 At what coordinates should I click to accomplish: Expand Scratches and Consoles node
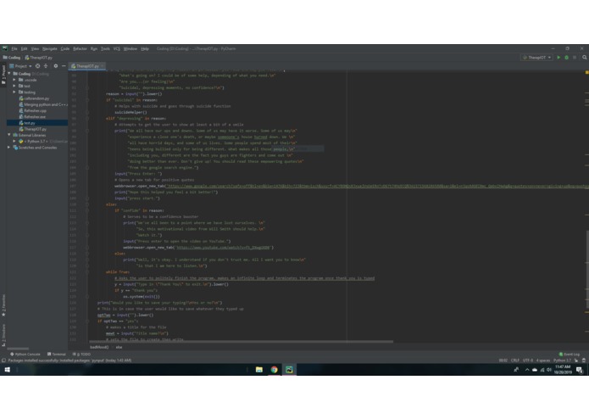9,148
